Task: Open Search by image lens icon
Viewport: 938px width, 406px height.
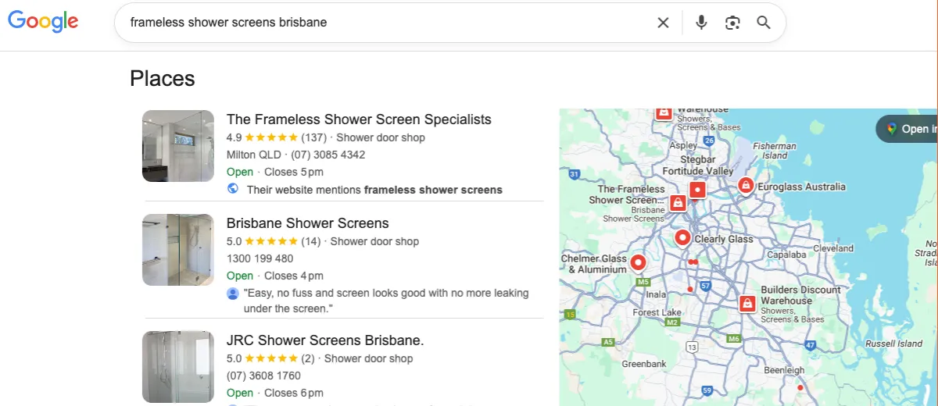Action: coord(732,23)
